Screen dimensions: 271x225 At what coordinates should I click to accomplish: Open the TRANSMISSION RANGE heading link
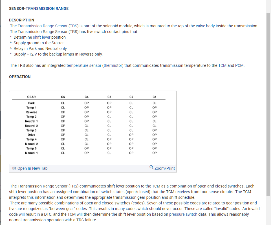point(47,8)
